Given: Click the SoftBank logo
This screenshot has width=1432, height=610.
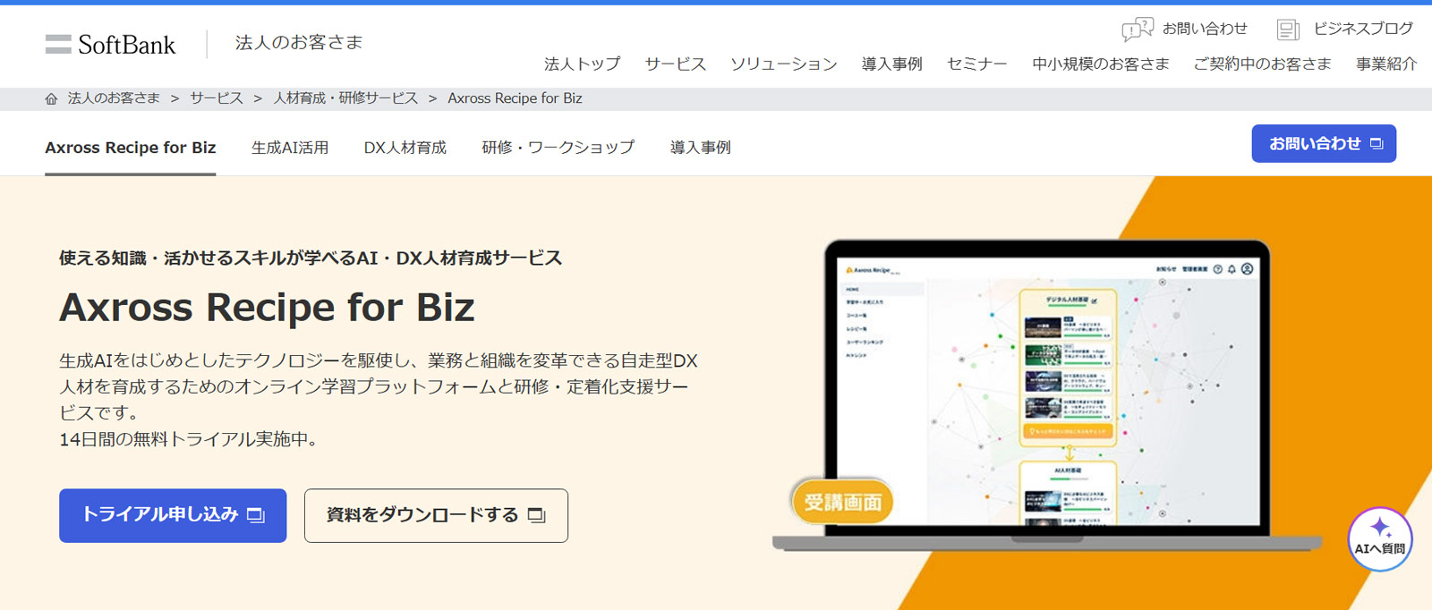Looking at the screenshot, I should pos(110,44).
